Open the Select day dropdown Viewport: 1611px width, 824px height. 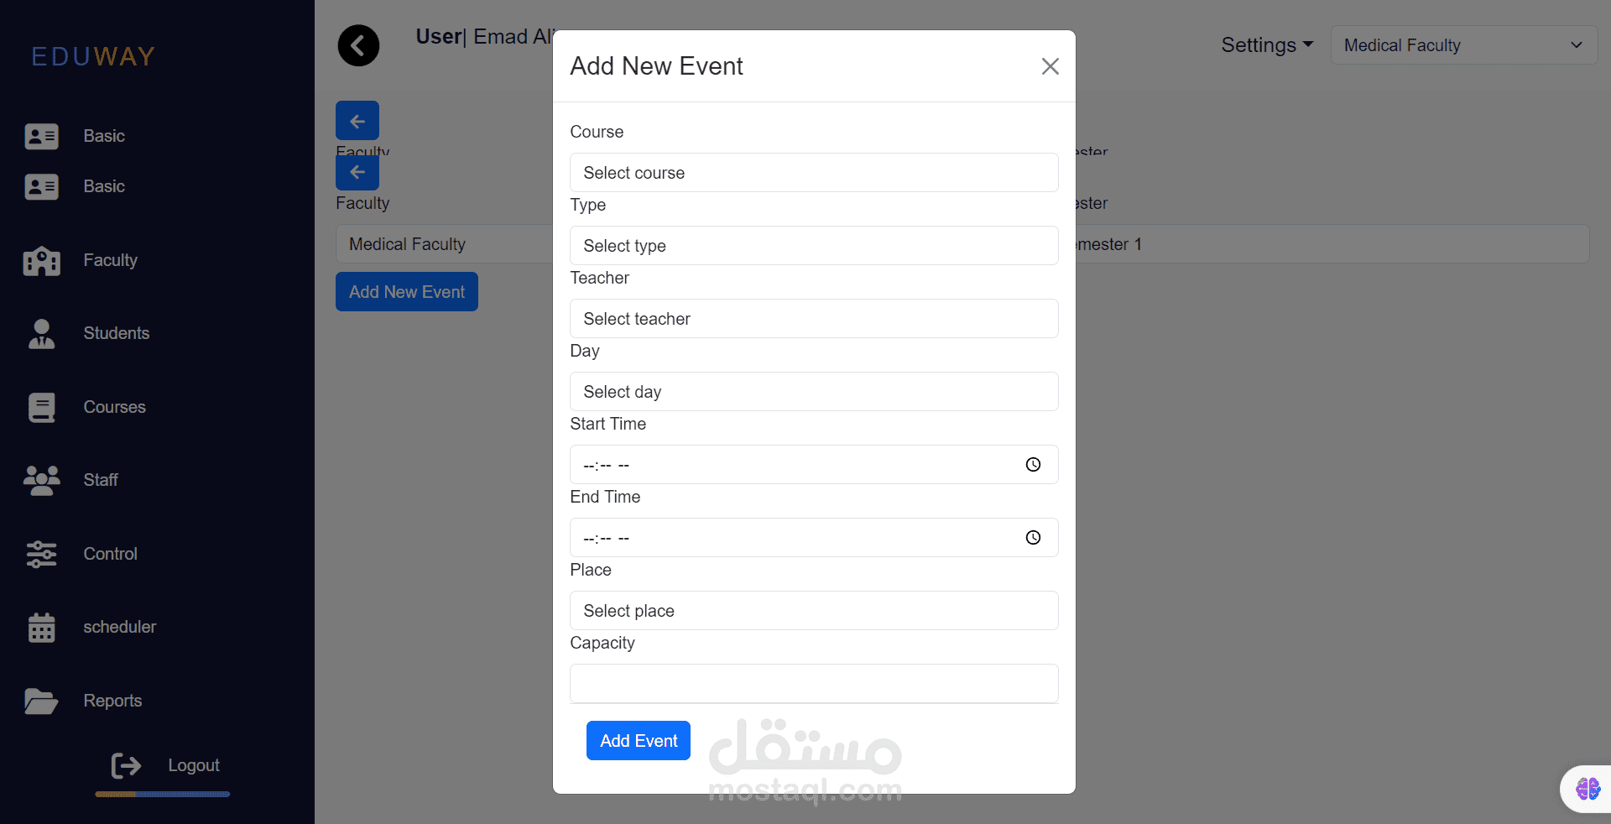[x=814, y=392]
